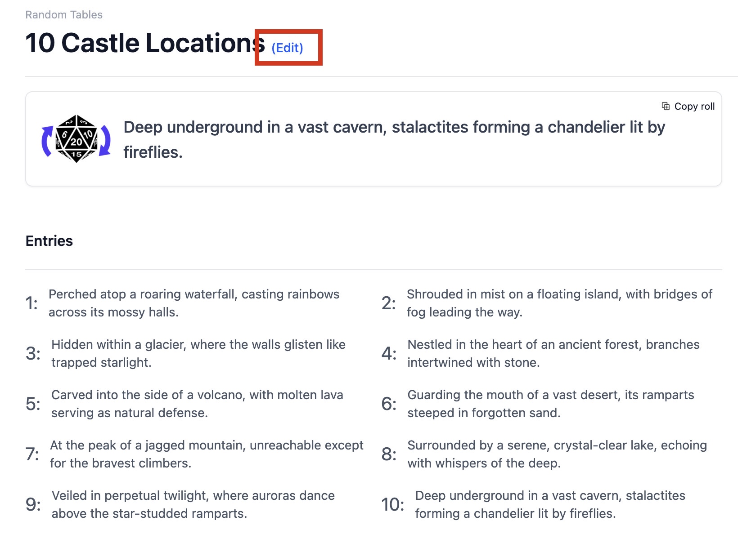Click the Copy roll icon
Image resolution: width=738 pixels, height=552 pixels.
click(x=666, y=106)
